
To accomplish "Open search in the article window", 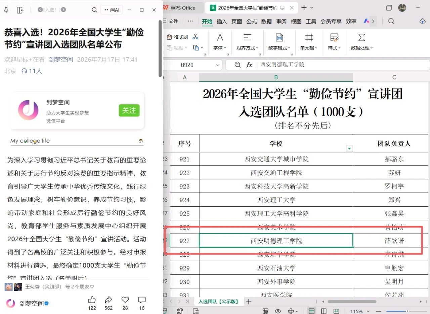I will click(94, 10).
